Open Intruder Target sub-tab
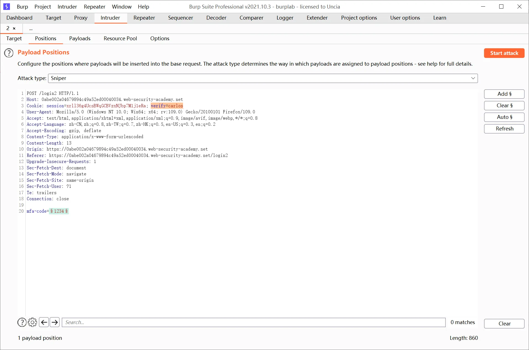The height and width of the screenshot is (350, 529). (x=14, y=38)
